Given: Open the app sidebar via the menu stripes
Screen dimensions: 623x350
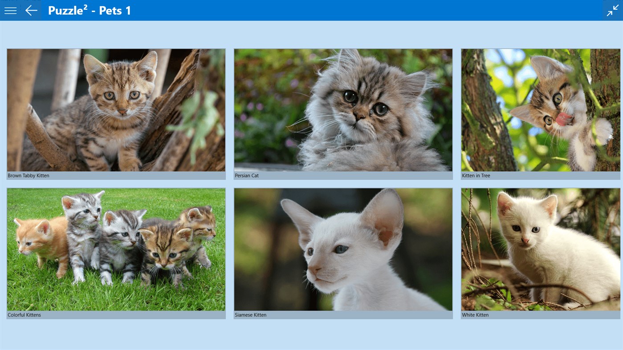Looking at the screenshot, I should [10, 10].
